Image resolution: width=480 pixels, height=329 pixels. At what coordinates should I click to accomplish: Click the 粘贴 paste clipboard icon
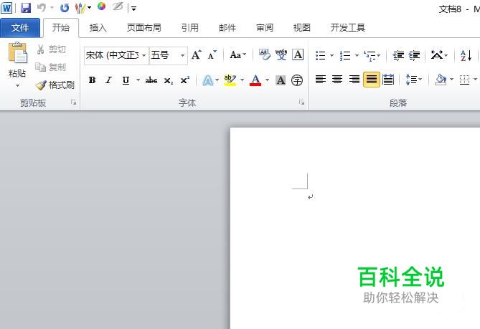17,52
